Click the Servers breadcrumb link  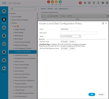tap(43, 9)
